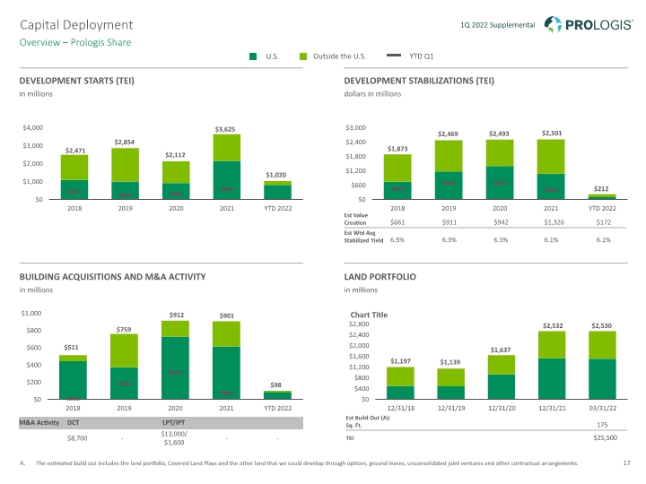Image resolution: width=646 pixels, height=484 pixels.
Task: Click the $212 YTD 2022 stabilizations value
Action: click(x=601, y=189)
